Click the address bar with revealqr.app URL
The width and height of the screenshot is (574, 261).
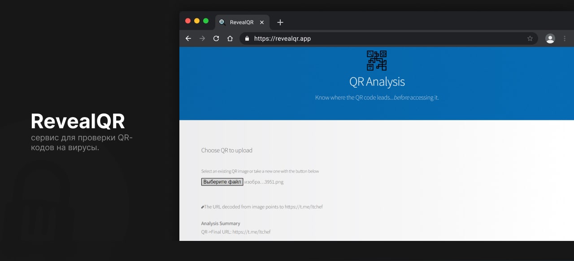tap(389, 38)
